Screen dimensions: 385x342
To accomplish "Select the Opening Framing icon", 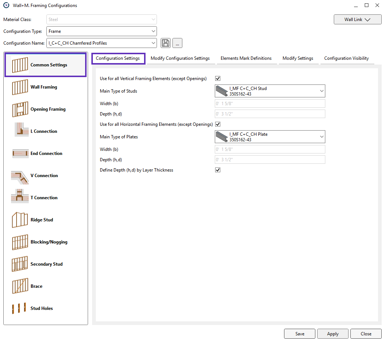I will click(x=20, y=110).
